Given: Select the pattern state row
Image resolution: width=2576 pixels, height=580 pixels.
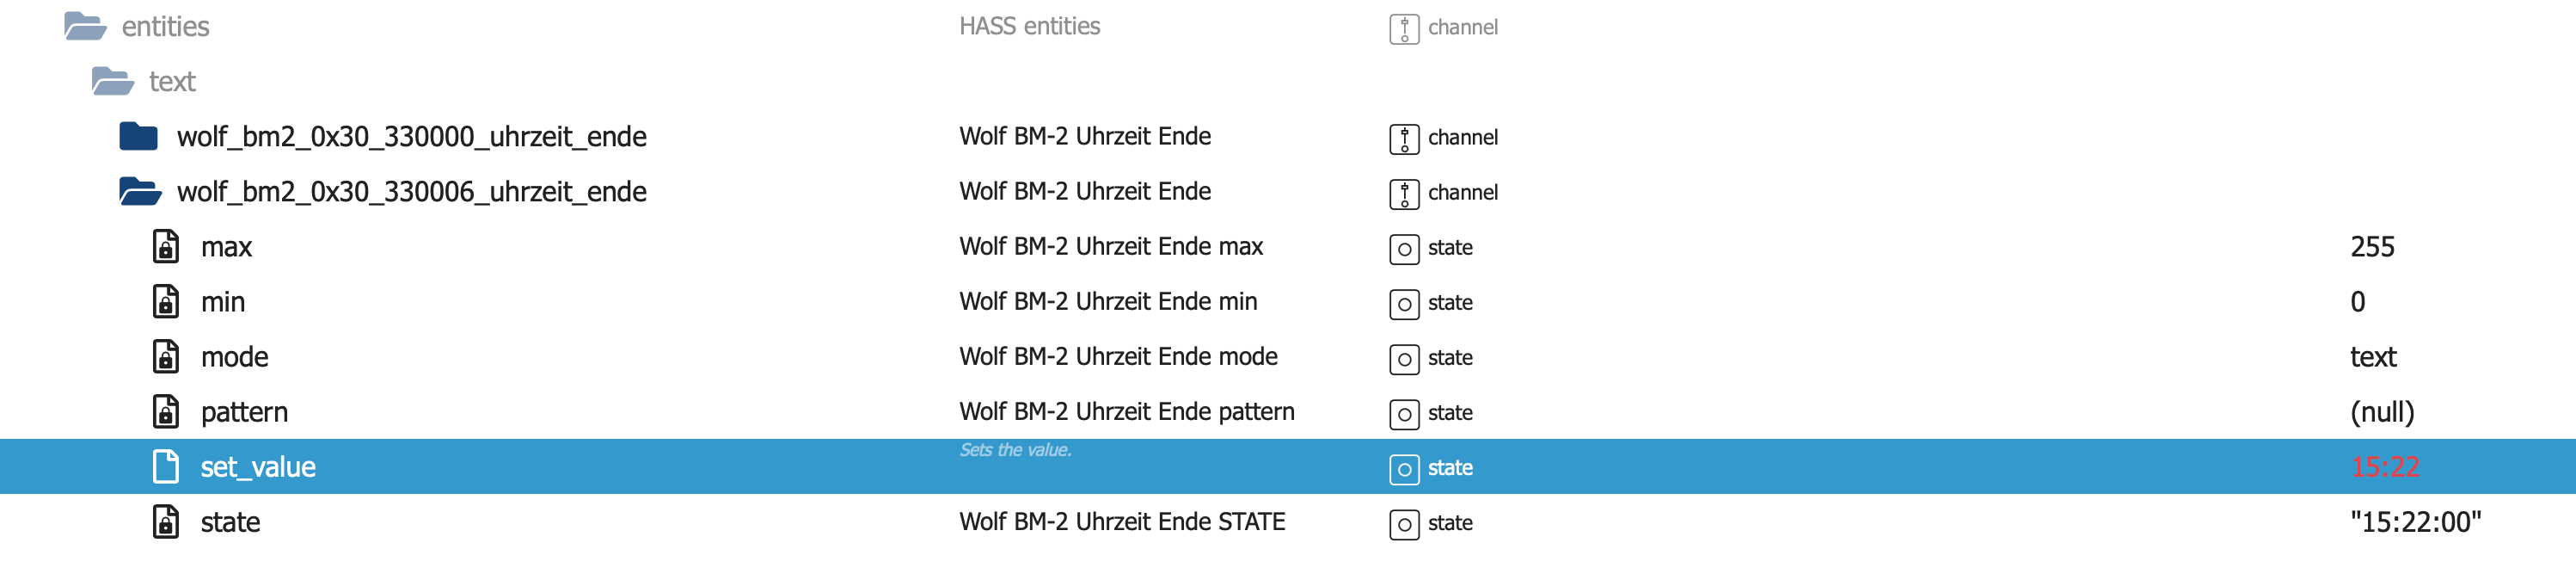Looking at the screenshot, I should 244,412.
